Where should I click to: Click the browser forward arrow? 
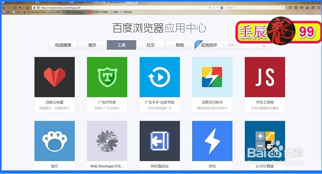9,8
